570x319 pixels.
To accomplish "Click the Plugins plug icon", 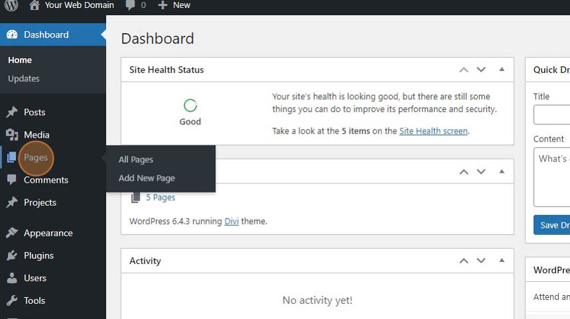I will (12, 255).
